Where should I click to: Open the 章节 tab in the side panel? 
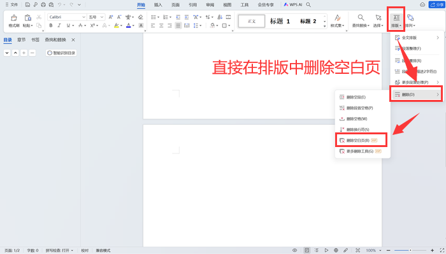click(x=21, y=39)
